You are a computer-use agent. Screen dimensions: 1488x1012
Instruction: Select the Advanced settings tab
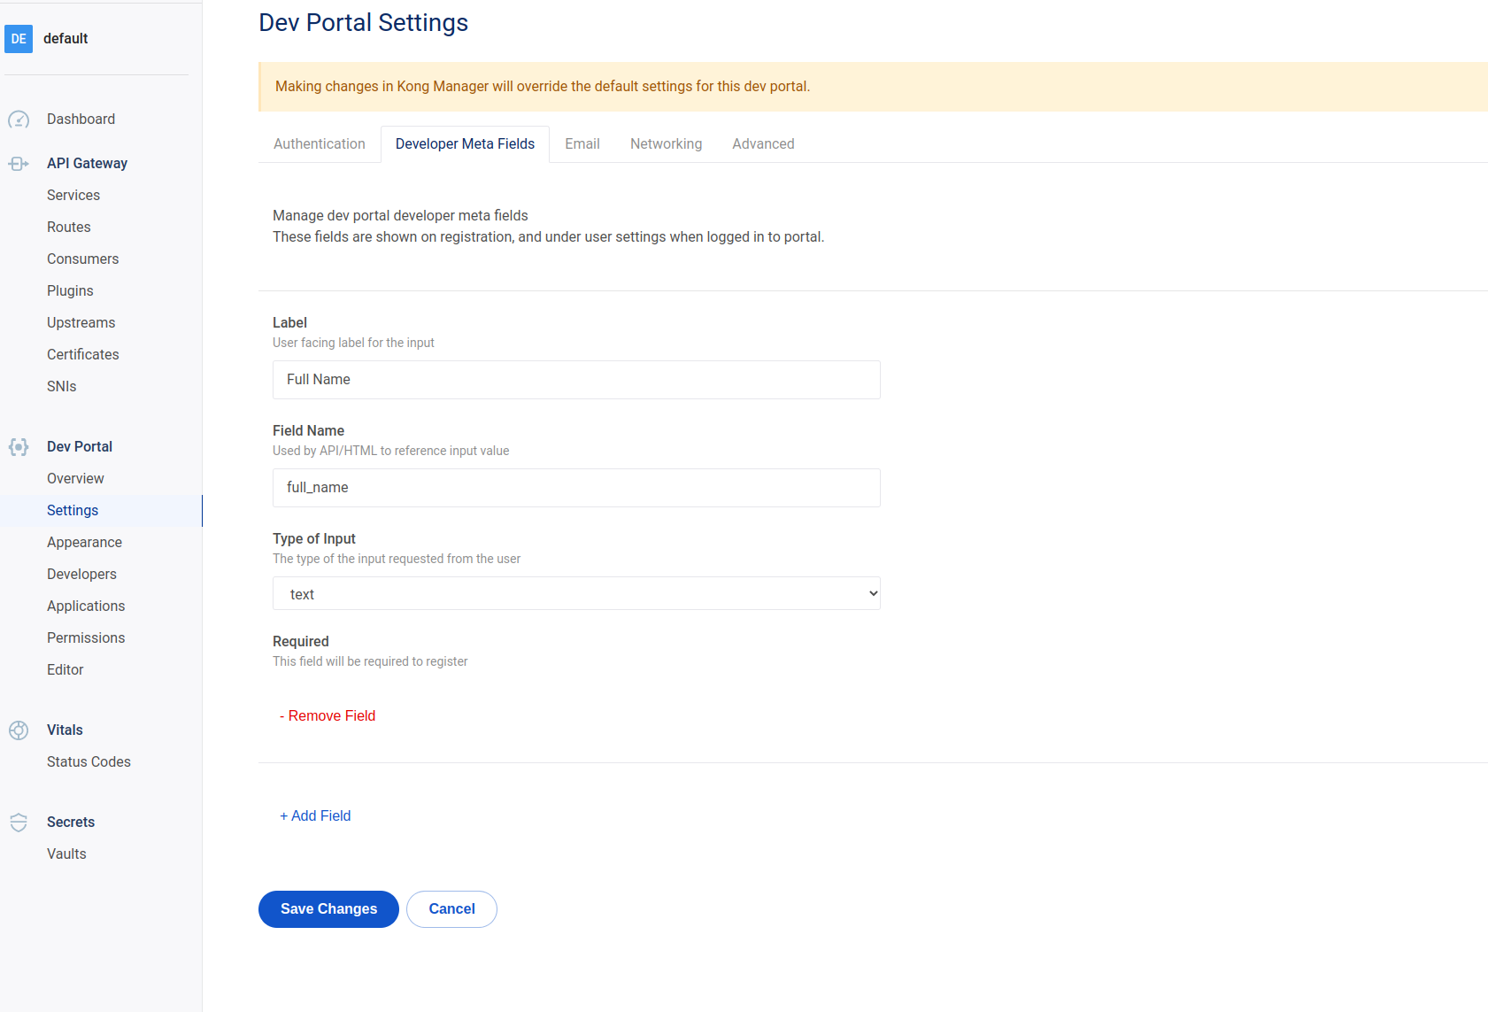pyautogui.click(x=762, y=143)
